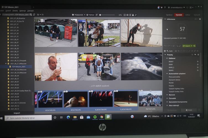Open the Presety hamburger menu icon

tap(198, 55)
